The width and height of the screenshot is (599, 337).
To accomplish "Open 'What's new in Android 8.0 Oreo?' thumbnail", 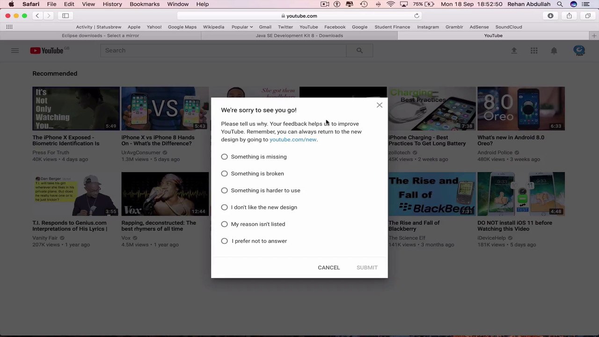I will (x=521, y=109).
